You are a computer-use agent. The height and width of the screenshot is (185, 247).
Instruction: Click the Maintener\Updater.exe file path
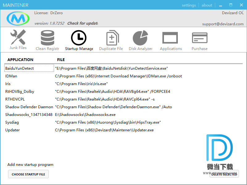(x=104, y=130)
